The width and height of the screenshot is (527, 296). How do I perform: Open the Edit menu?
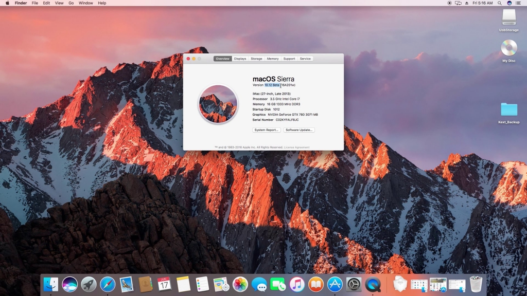46,3
